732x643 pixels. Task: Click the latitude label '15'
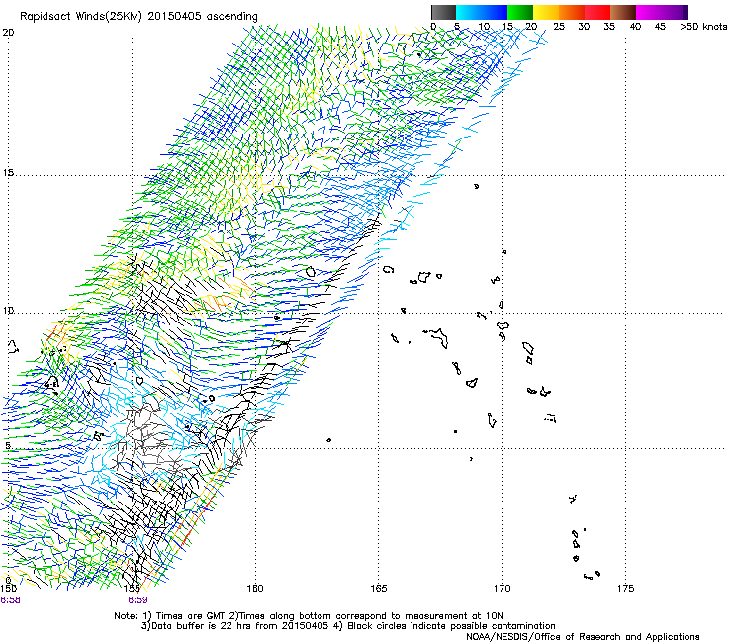[8, 173]
